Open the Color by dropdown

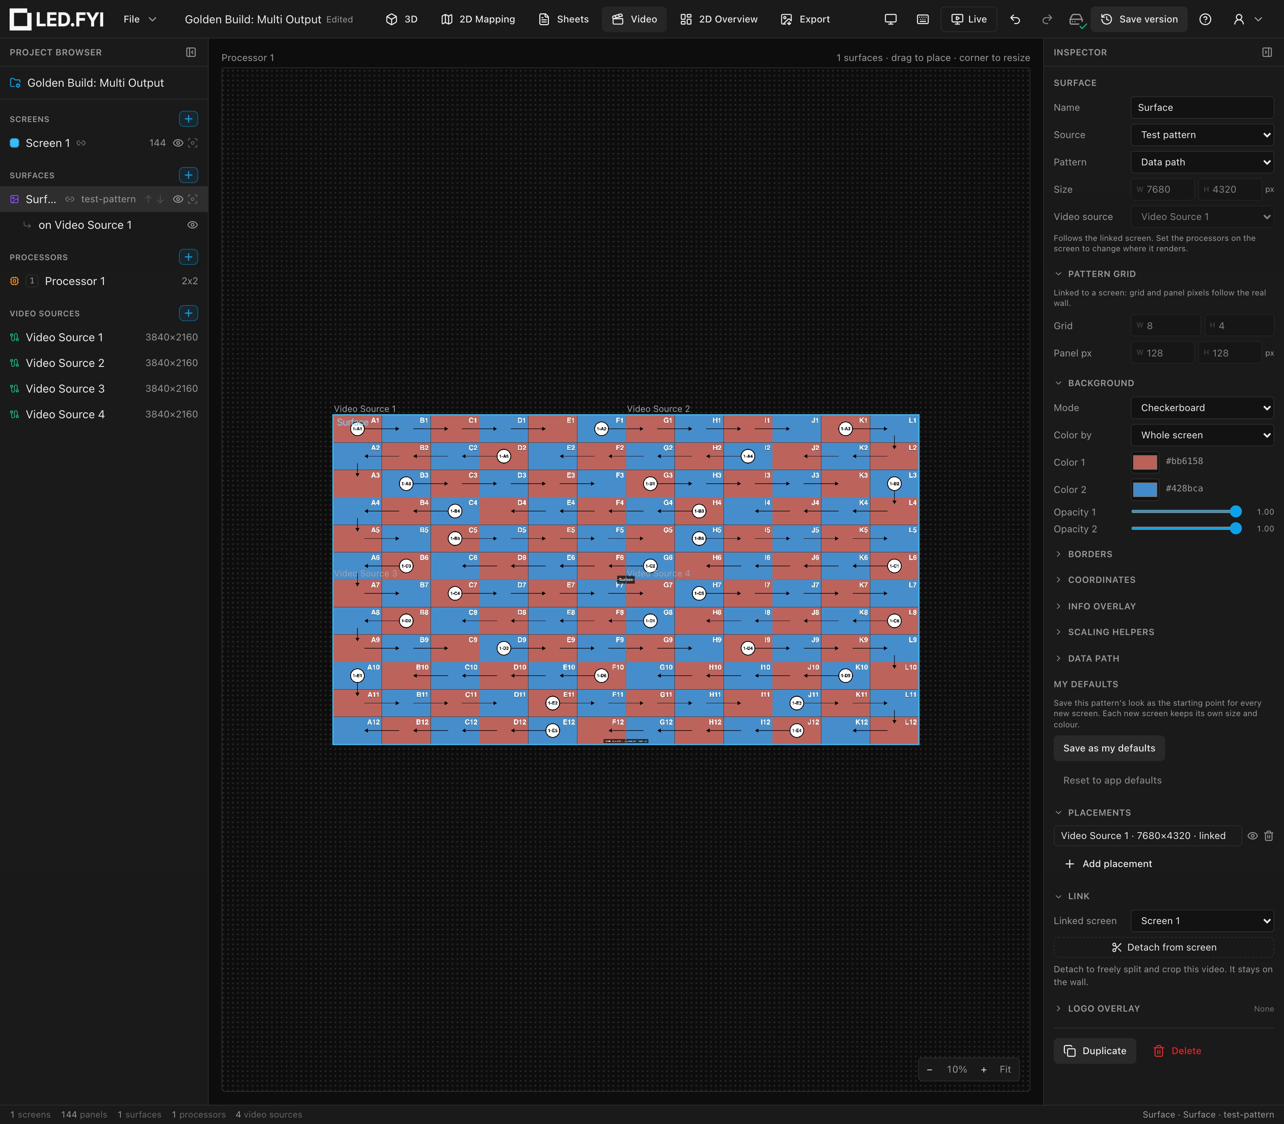pyautogui.click(x=1202, y=435)
